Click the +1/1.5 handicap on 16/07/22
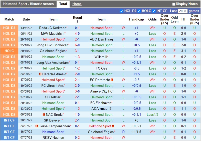The image size is (201, 141). [x=136, y=132]
